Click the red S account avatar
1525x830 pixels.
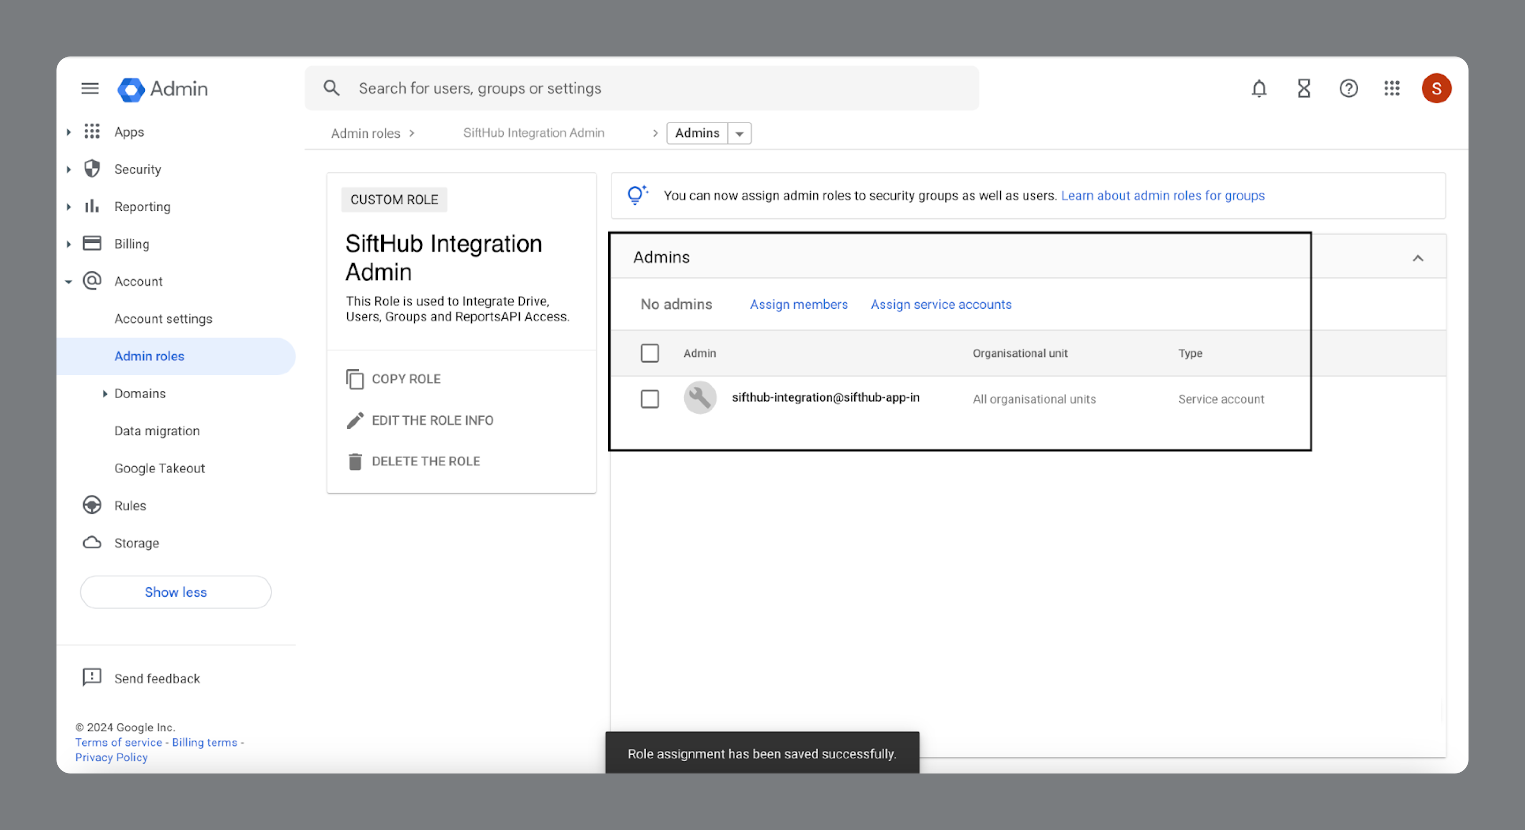1435,88
